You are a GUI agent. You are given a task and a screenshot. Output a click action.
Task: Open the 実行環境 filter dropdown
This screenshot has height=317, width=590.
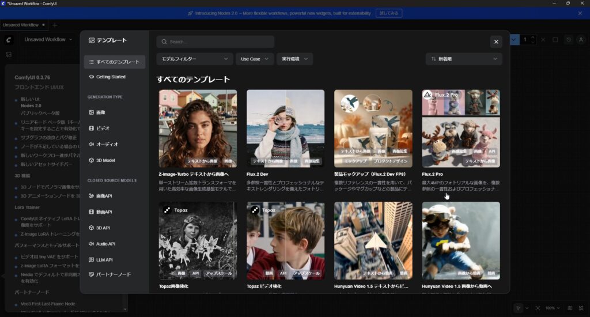click(294, 59)
